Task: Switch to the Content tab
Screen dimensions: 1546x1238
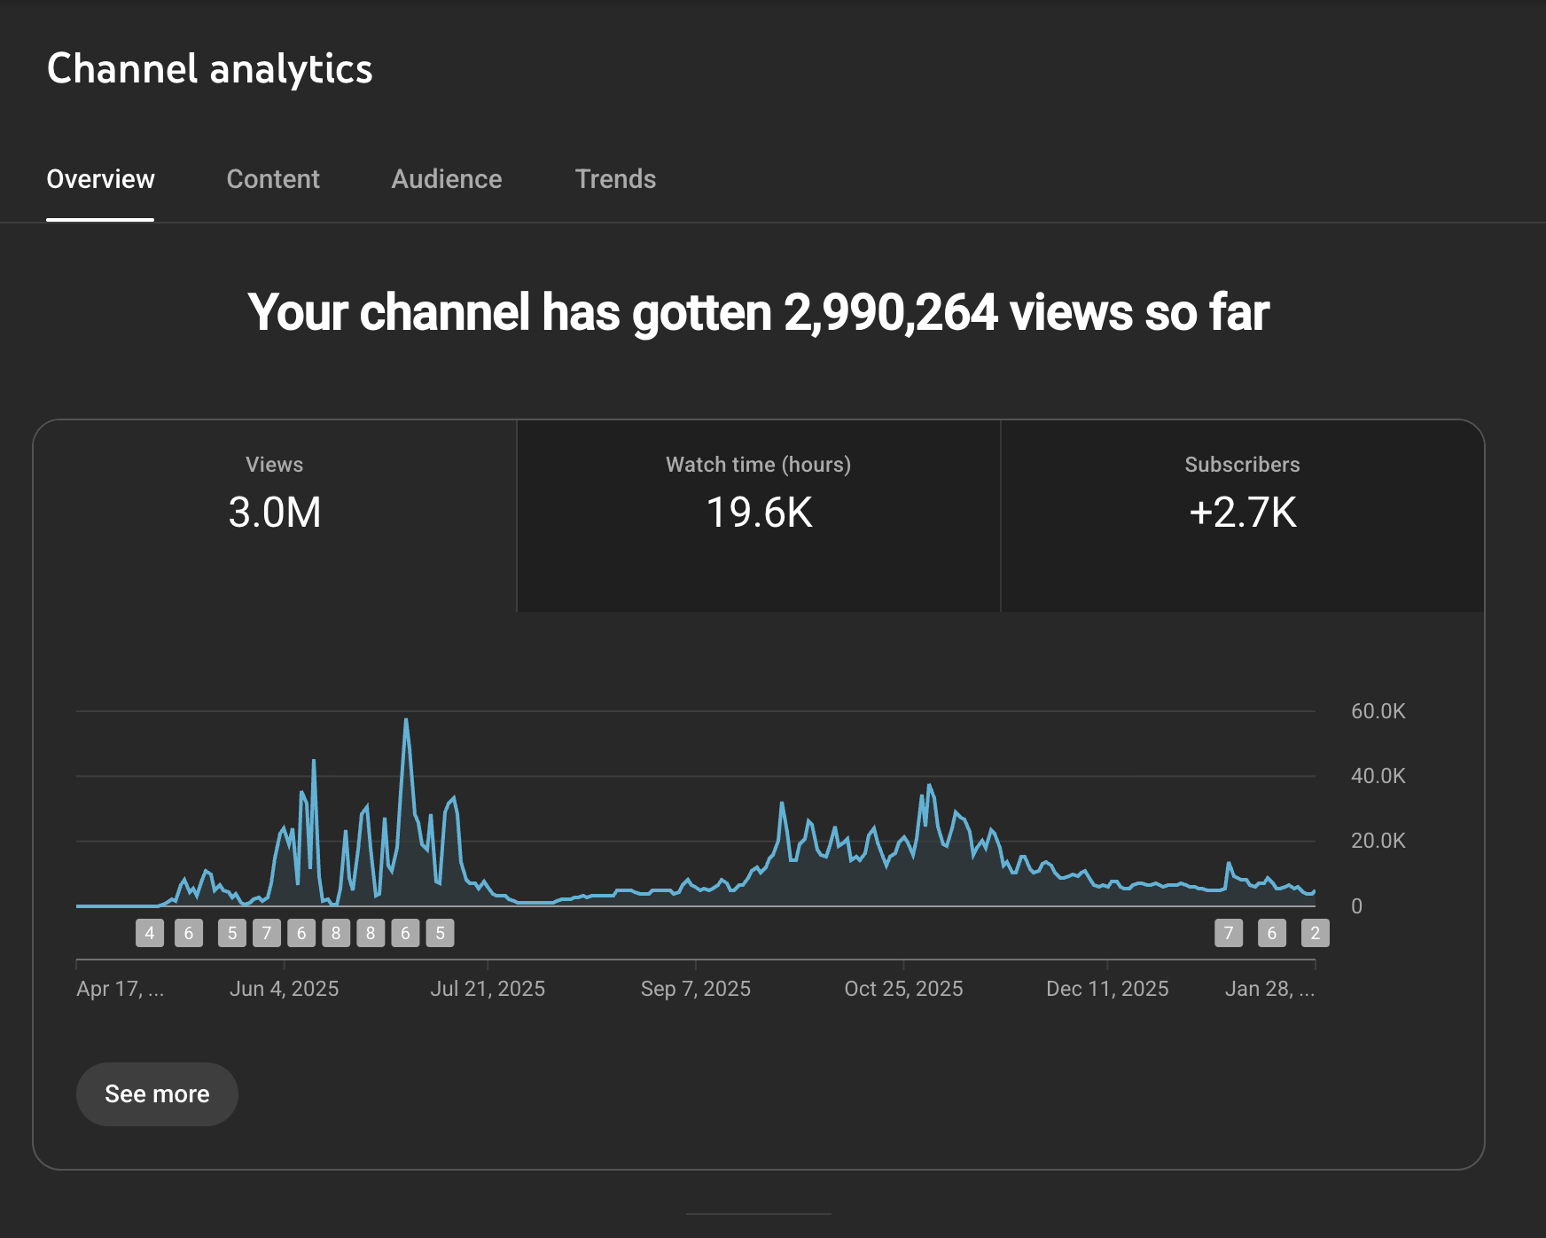Action: [273, 180]
